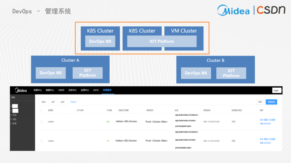Click the DevOps NS box inside K8S Cluster
The image size is (291, 163).
(x=100, y=41)
